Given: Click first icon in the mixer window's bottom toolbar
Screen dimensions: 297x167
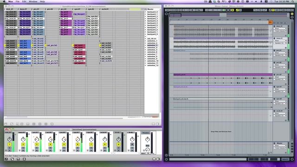Looking at the screenshot, I should 6,159.
